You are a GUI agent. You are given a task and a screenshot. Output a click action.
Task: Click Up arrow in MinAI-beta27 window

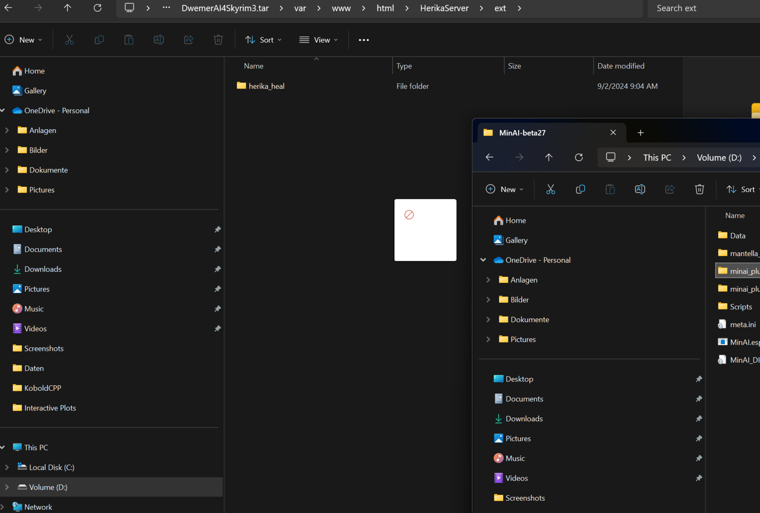pos(549,157)
